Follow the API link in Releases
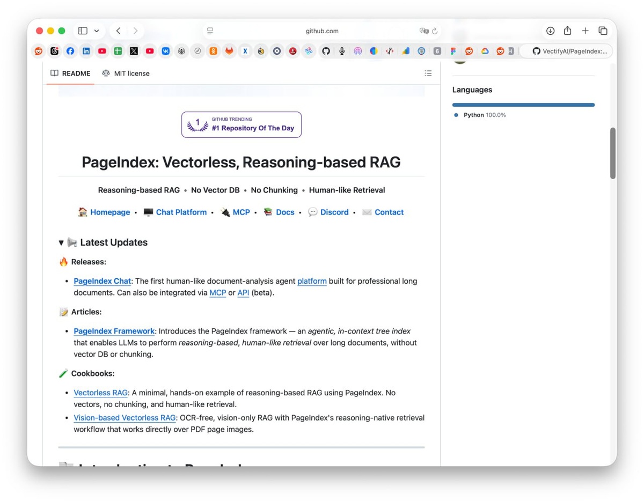The width and height of the screenshot is (644, 502). click(x=243, y=293)
